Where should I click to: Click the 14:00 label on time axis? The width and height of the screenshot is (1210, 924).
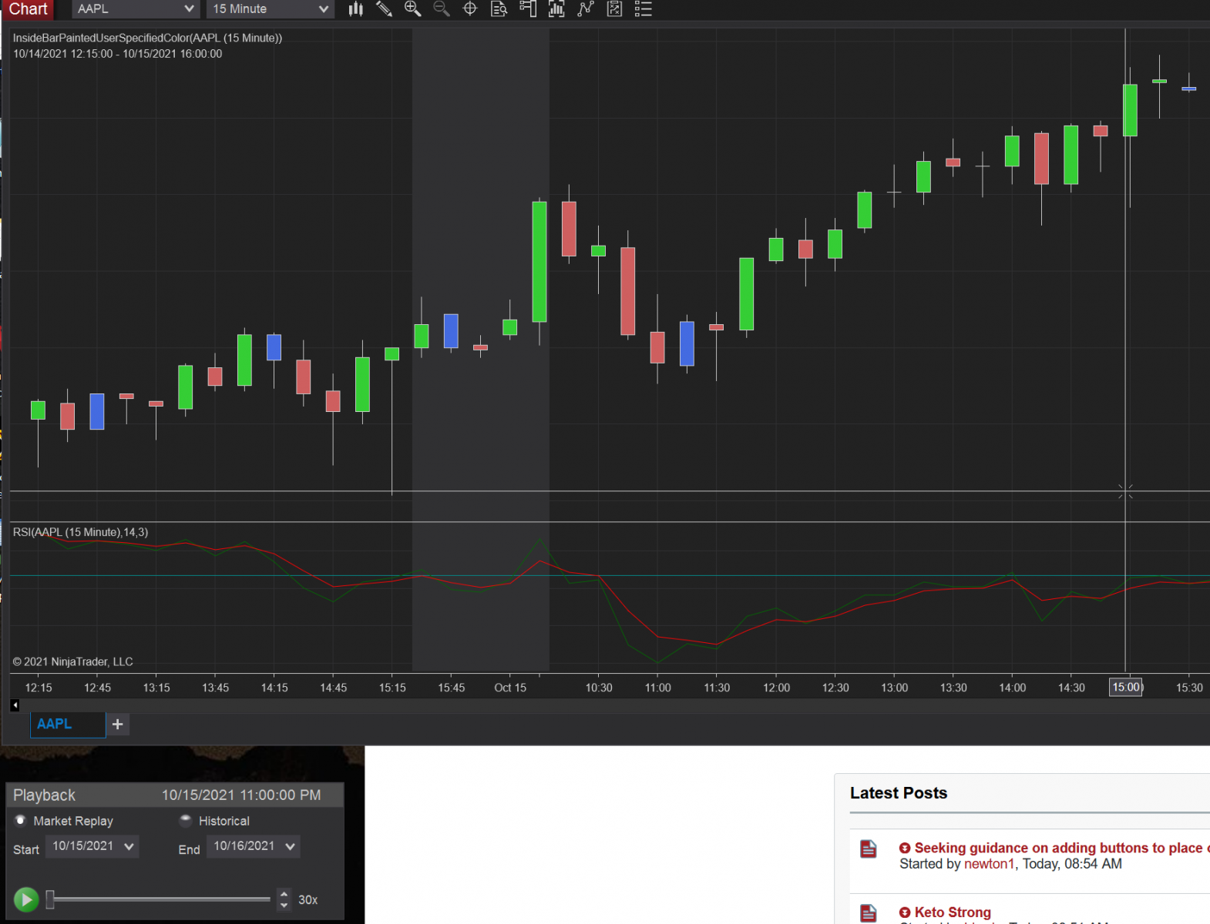pyautogui.click(x=1012, y=688)
